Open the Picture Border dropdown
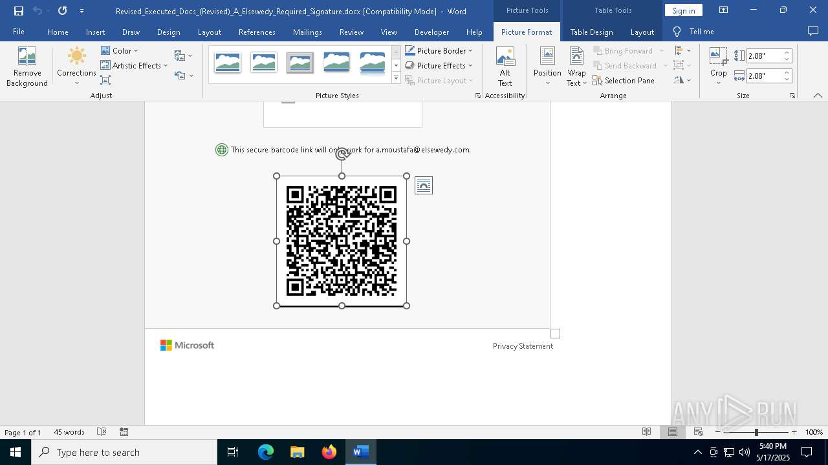Viewport: 828px width, 465px height. click(439, 50)
